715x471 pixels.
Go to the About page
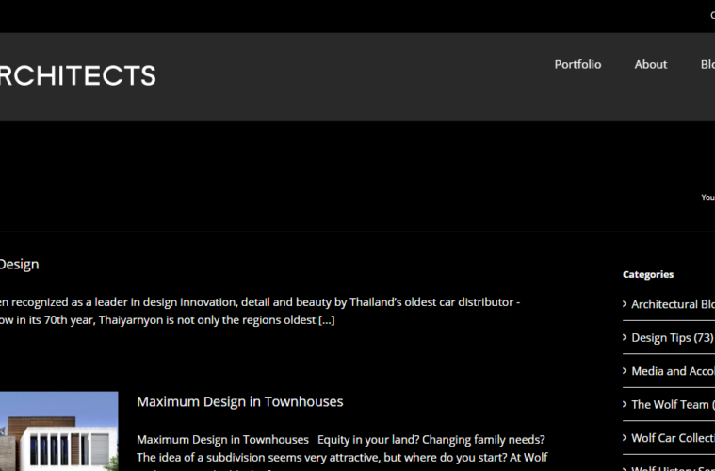click(x=651, y=64)
